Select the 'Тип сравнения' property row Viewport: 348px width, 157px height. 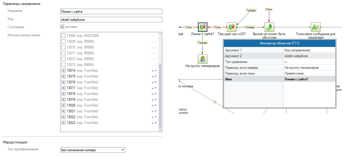pos(279,62)
